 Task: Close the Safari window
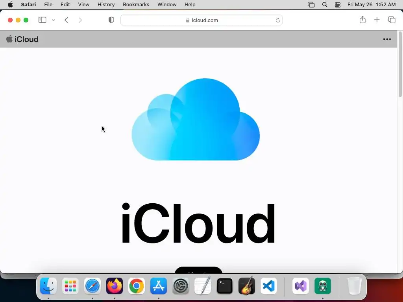pyautogui.click(x=10, y=20)
